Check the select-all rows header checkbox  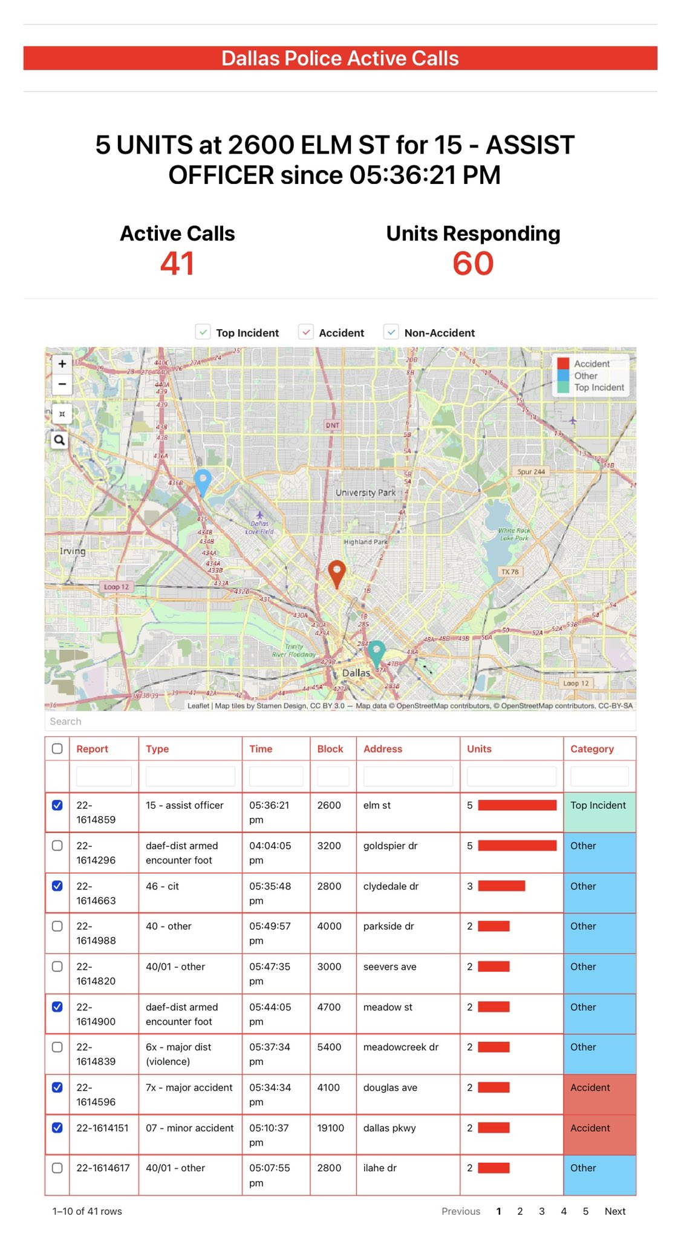point(57,748)
